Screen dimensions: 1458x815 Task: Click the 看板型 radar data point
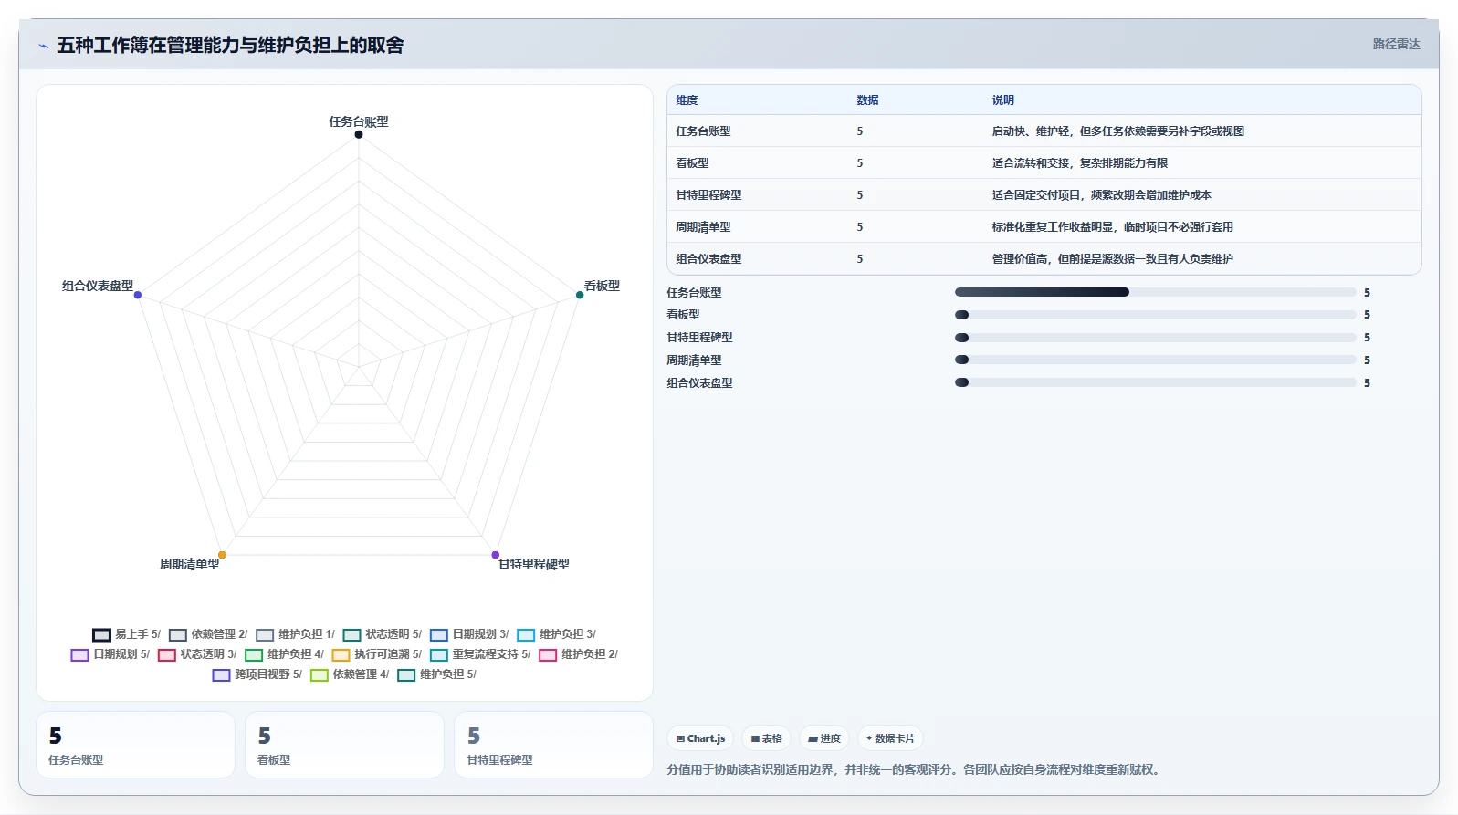coord(580,295)
